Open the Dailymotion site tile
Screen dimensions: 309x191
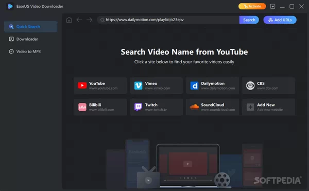coord(212,85)
